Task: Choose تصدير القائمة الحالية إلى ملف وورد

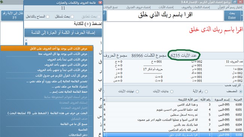Action: click(x=47, y=81)
